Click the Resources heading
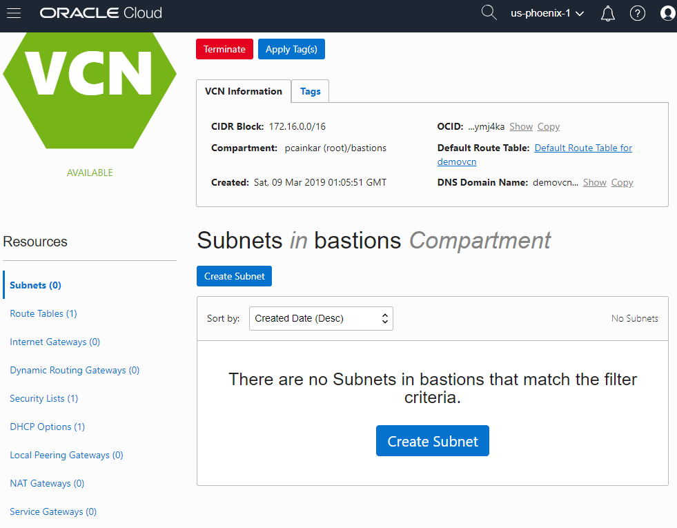The height and width of the screenshot is (528, 677). coord(35,242)
